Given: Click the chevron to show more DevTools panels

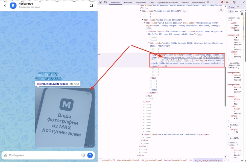Looking at the screenshot, I should point(208,2).
